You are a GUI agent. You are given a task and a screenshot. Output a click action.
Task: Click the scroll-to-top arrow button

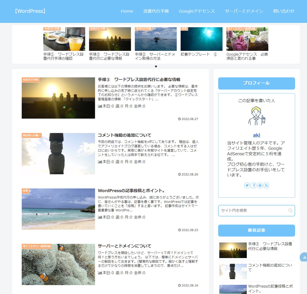click(x=304, y=258)
